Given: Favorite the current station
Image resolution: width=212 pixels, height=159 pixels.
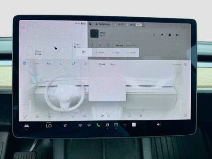Looking at the screenshot, I should point(154,34).
